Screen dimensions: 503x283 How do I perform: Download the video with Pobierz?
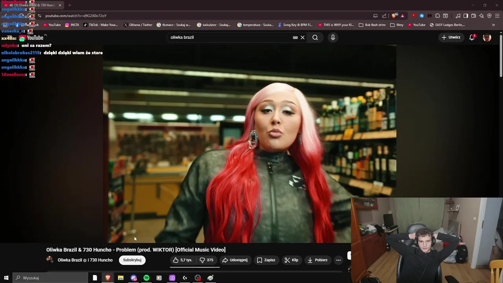point(318,260)
